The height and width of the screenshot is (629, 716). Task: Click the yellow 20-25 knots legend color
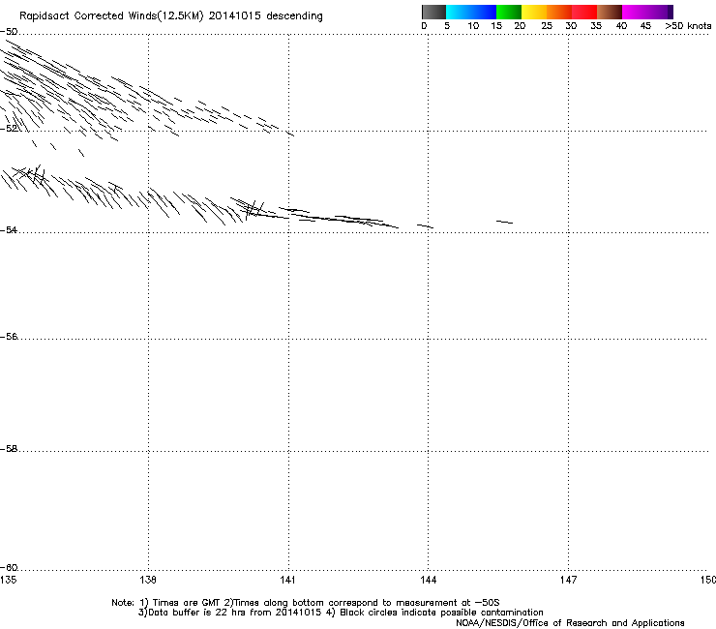click(x=534, y=12)
